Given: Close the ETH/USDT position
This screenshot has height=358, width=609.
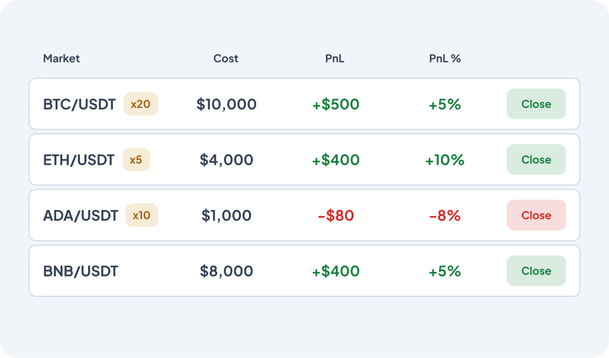Looking at the screenshot, I should (536, 159).
